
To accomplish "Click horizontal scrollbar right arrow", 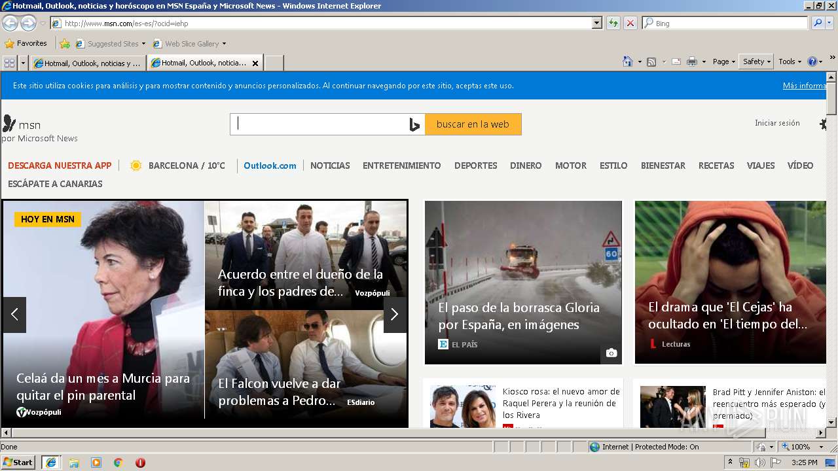I will [821, 432].
